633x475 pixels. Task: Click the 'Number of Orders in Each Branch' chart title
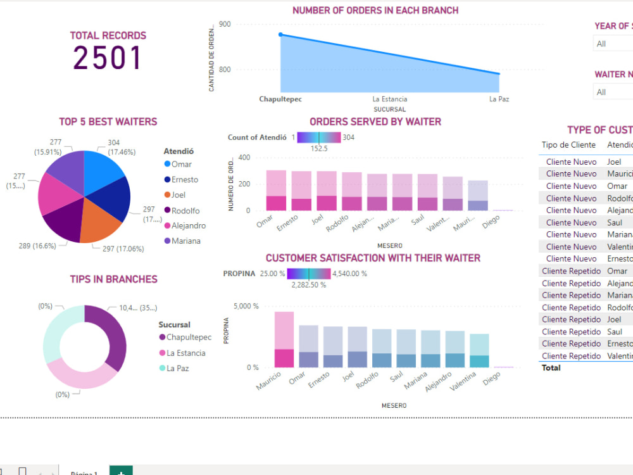click(x=375, y=11)
